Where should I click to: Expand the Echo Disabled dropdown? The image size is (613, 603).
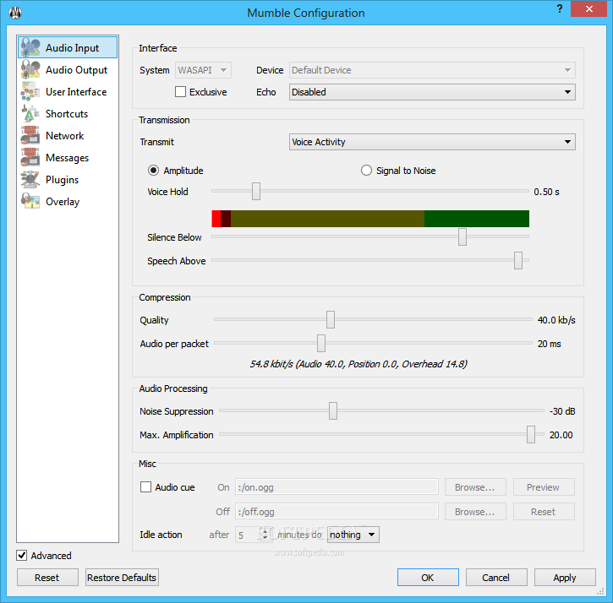pyautogui.click(x=432, y=92)
